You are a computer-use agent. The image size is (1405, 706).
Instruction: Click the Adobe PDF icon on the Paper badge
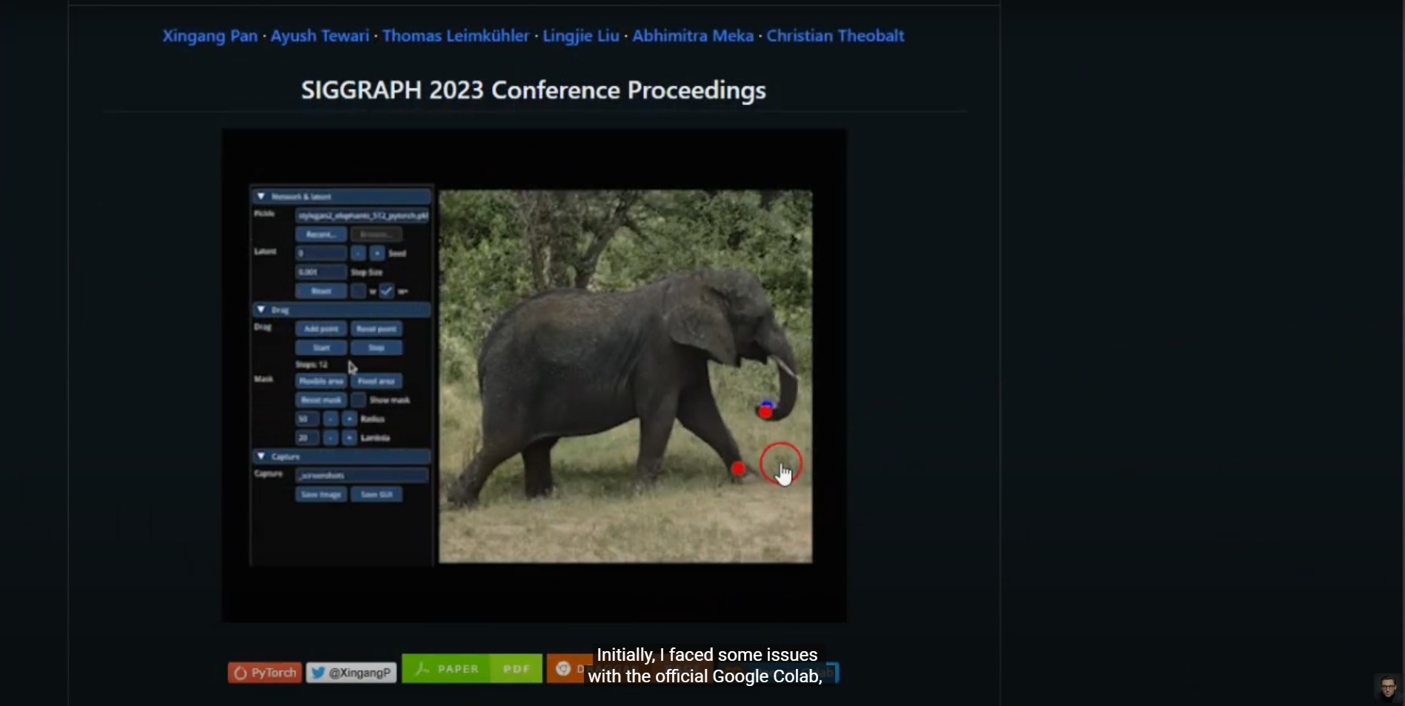[x=422, y=668]
